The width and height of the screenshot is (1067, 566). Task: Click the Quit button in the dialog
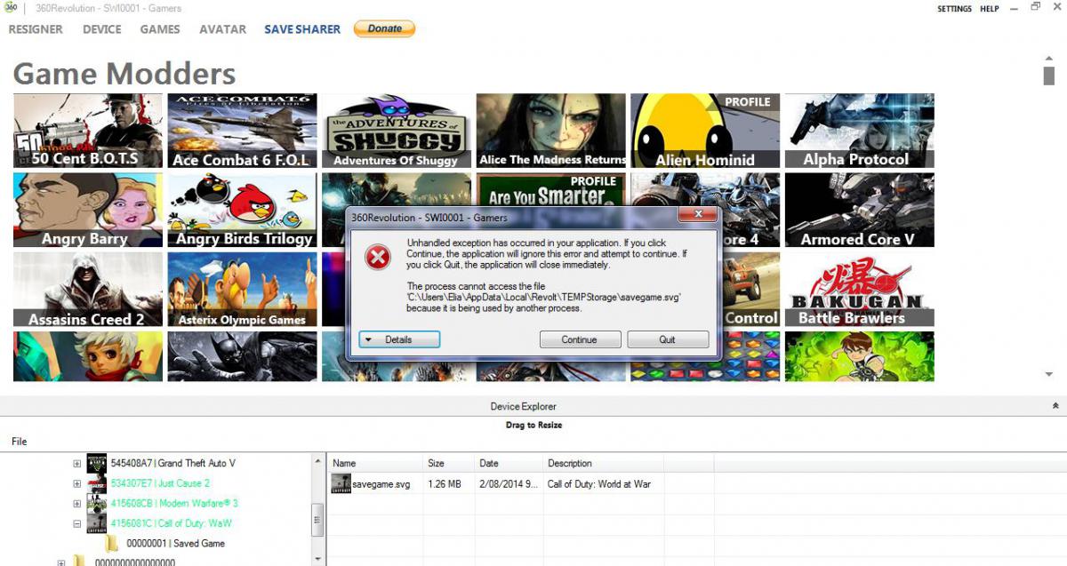pyautogui.click(x=668, y=339)
